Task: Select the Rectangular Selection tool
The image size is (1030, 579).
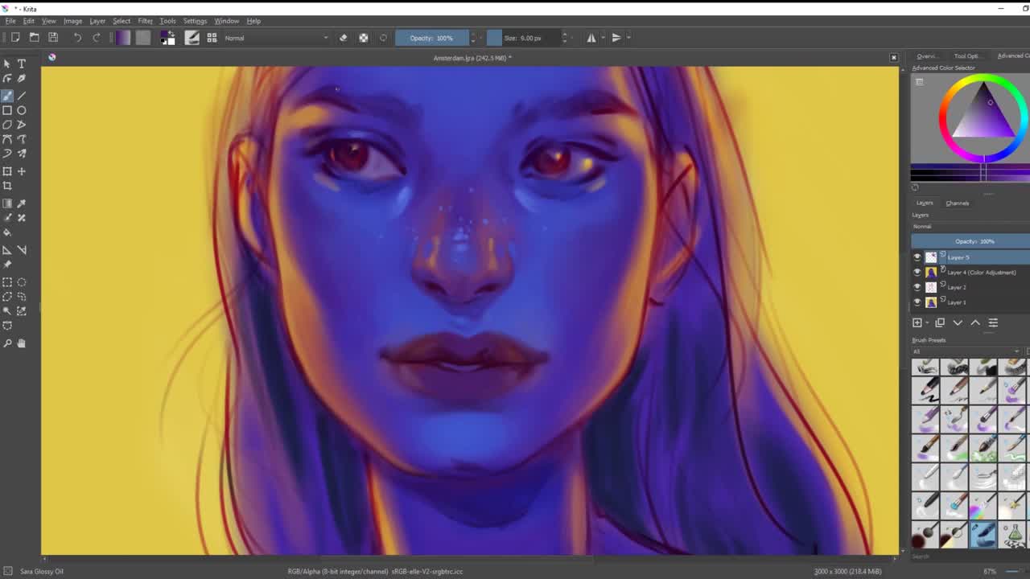Action: [7, 282]
